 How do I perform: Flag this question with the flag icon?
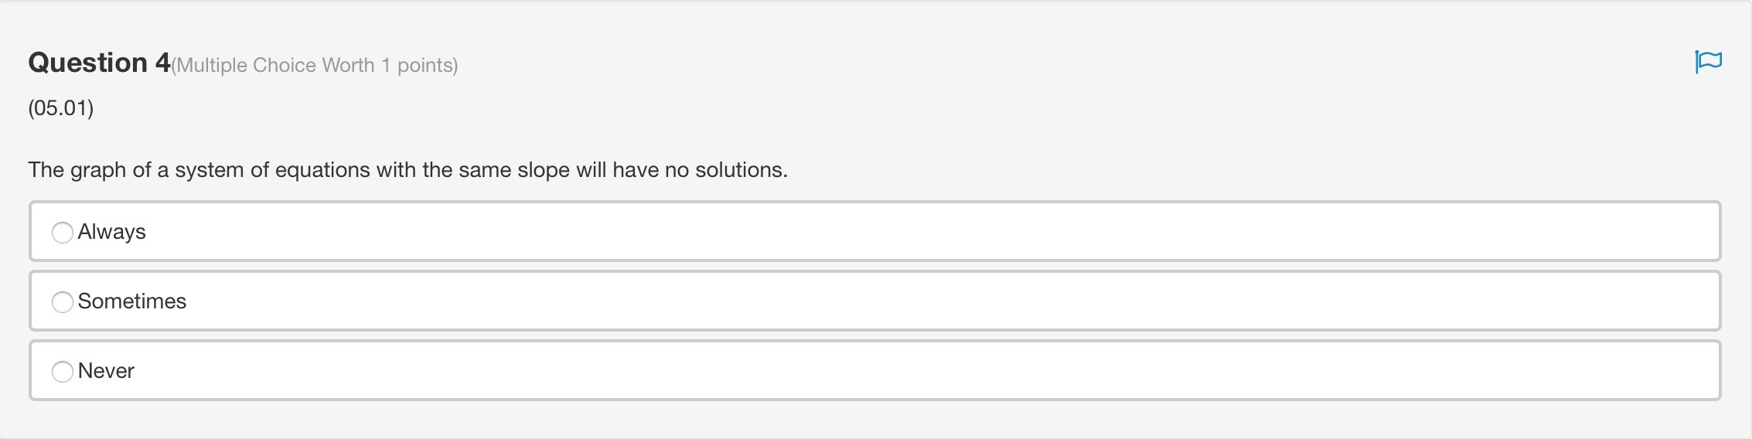pyautogui.click(x=1707, y=61)
